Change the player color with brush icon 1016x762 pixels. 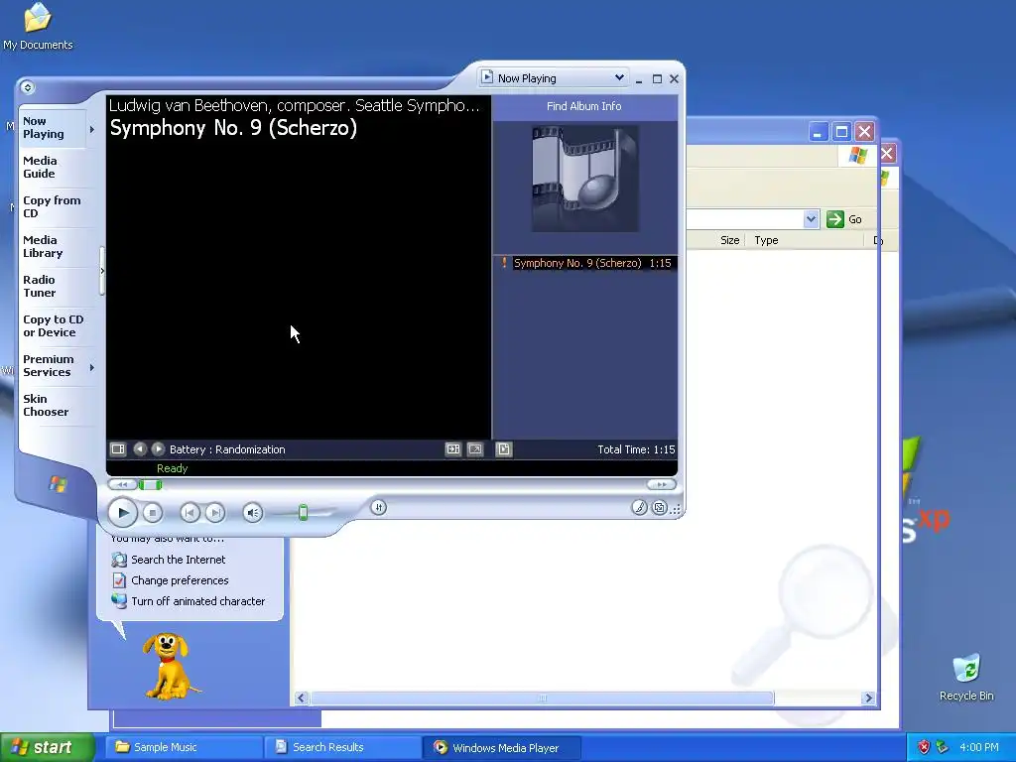pyautogui.click(x=639, y=507)
